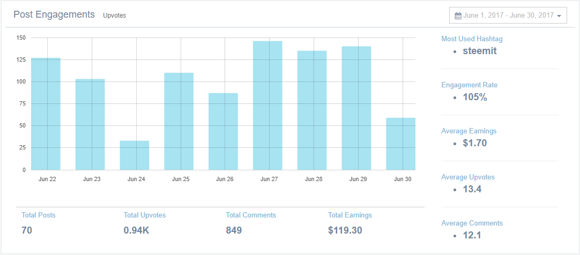
Task: Click the Jun 28 chart bar
Action: pyautogui.click(x=312, y=110)
